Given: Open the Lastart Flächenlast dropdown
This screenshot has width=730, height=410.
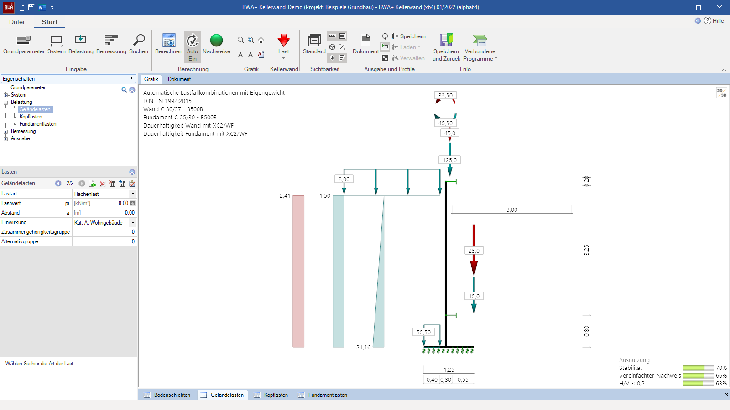Looking at the screenshot, I should click(x=133, y=194).
